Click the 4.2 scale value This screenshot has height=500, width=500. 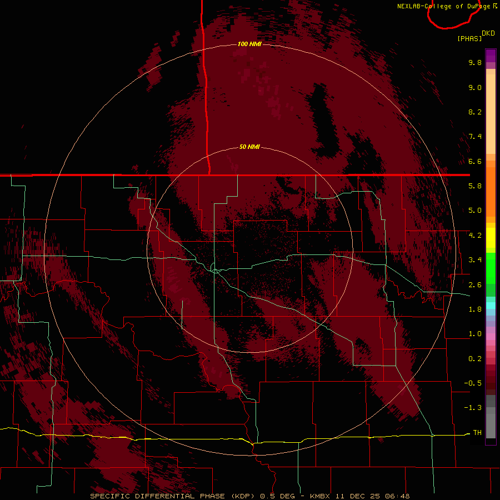pos(475,236)
